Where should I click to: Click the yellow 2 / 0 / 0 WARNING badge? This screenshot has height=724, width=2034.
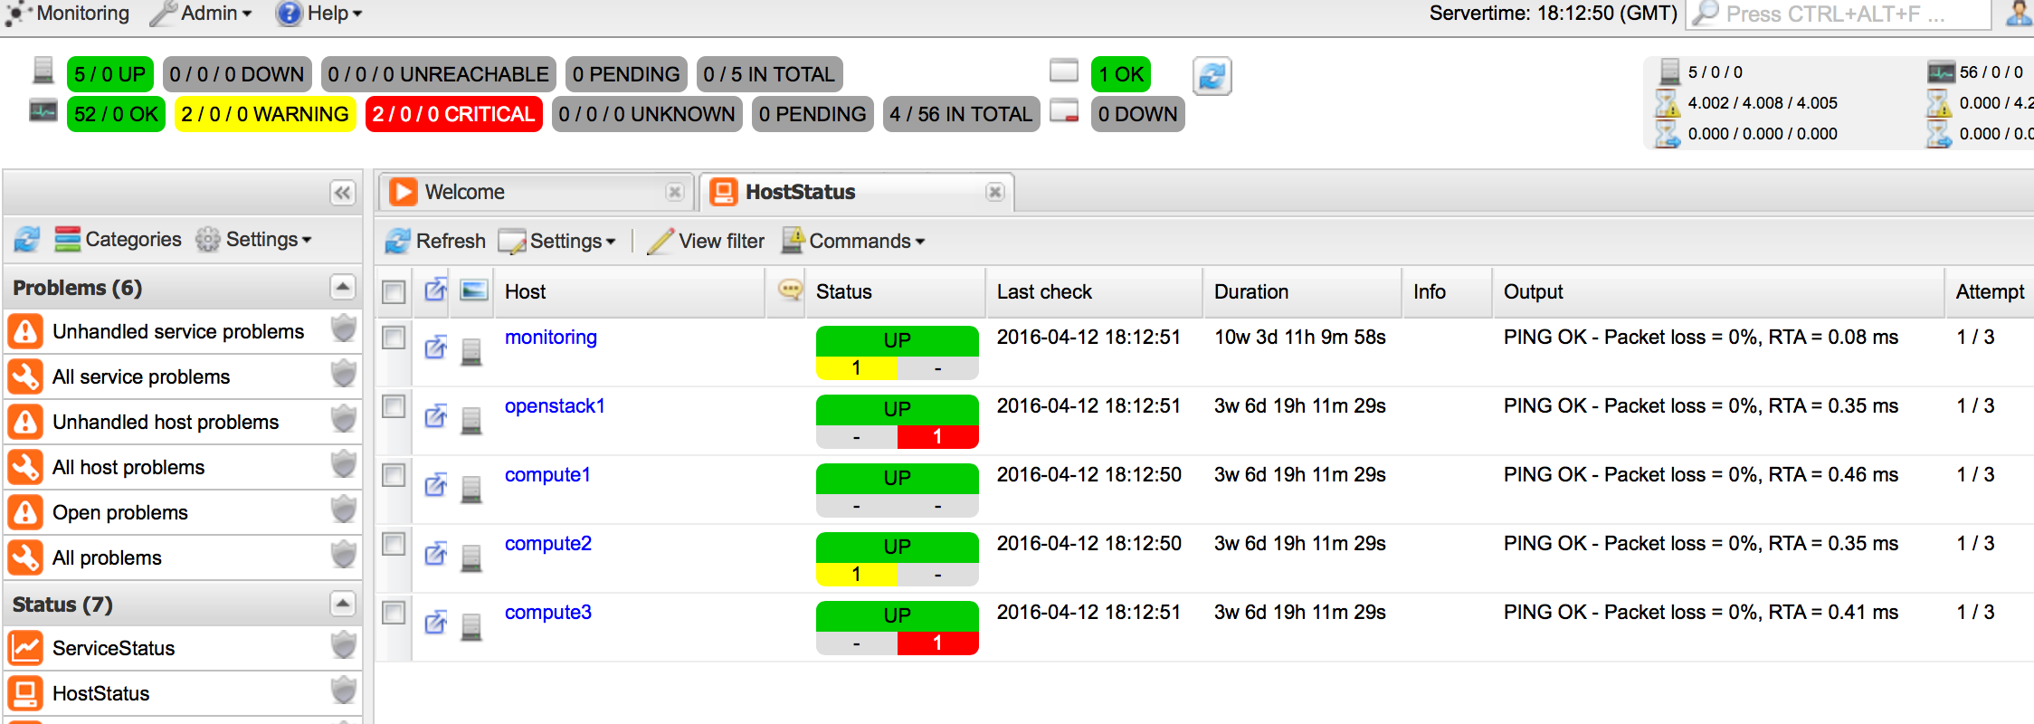[265, 114]
